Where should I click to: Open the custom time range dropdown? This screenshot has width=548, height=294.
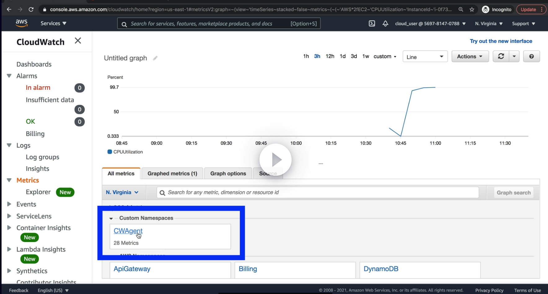[x=385, y=56]
